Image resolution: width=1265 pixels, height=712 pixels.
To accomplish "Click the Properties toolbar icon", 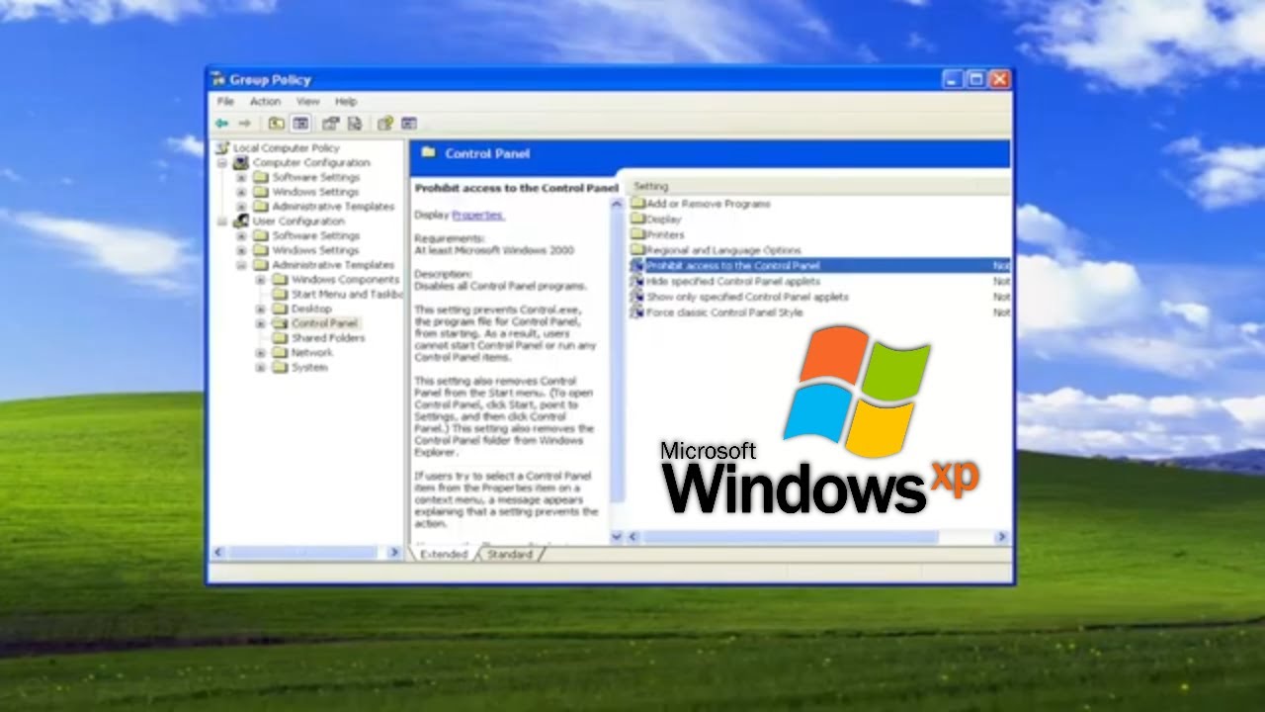I will click(x=331, y=124).
